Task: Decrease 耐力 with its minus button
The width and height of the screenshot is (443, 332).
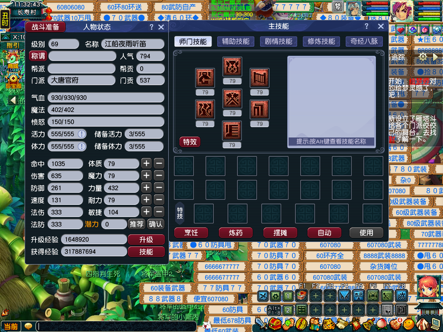Action: click(x=159, y=200)
